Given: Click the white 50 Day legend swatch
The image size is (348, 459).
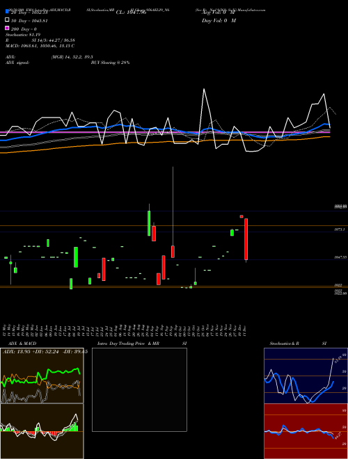Looking at the screenshot, I should point(7,20).
